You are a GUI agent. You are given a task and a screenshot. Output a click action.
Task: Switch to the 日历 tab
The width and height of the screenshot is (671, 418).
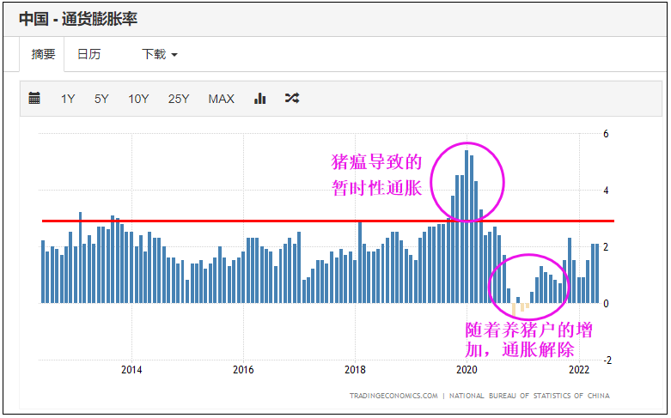pyautogui.click(x=89, y=54)
